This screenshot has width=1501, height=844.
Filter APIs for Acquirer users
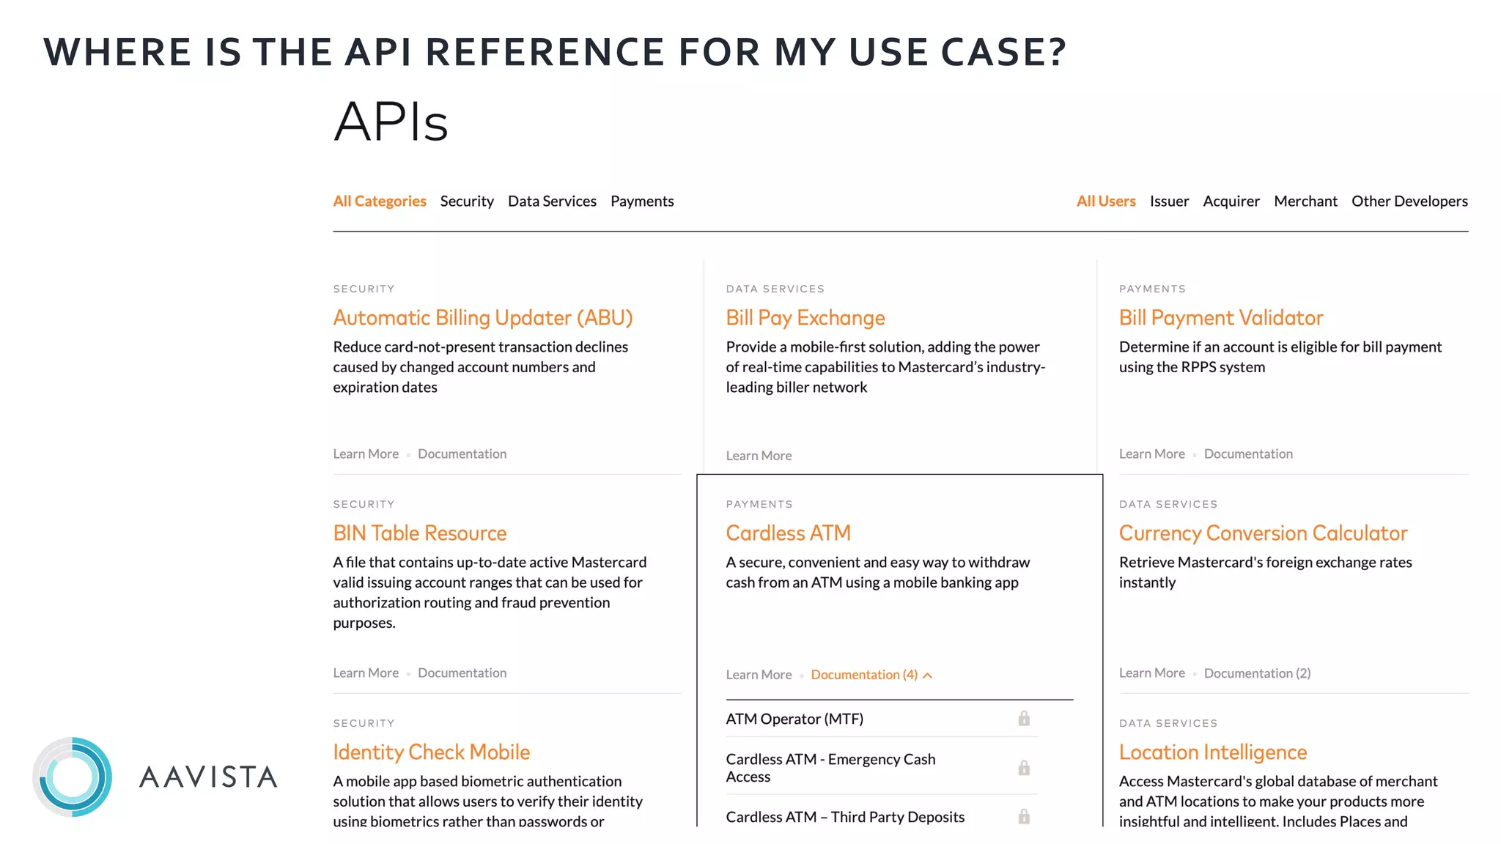(x=1231, y=201)
